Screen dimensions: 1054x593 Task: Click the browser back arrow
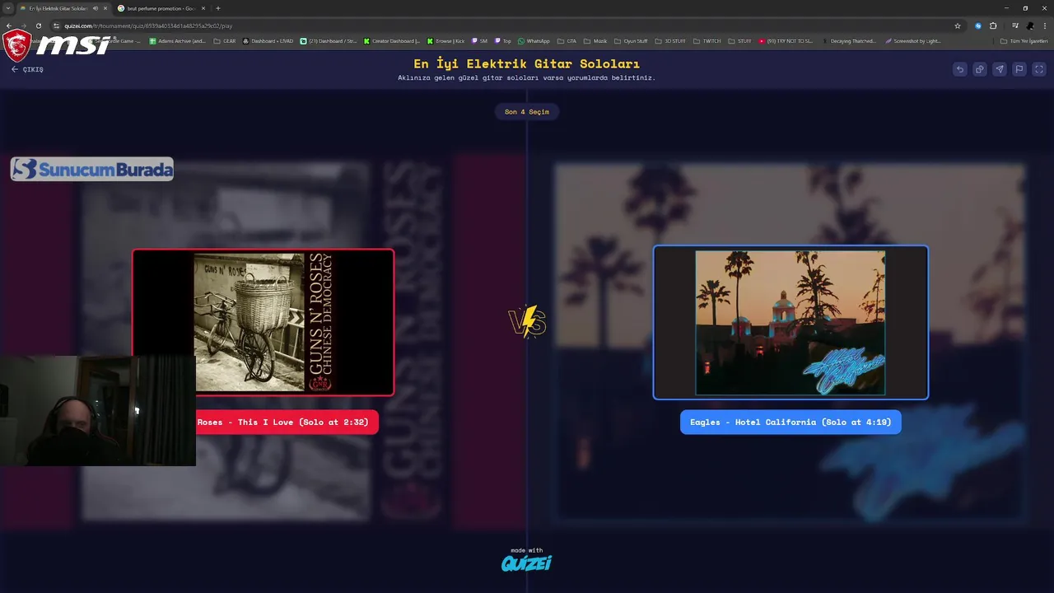pyautogui.click(x=8, y=26)
